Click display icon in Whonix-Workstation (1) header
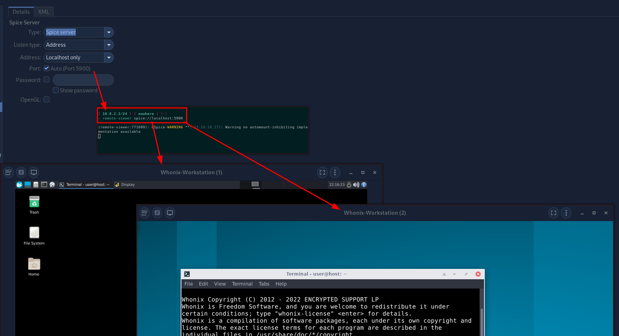 click(34, 172)
